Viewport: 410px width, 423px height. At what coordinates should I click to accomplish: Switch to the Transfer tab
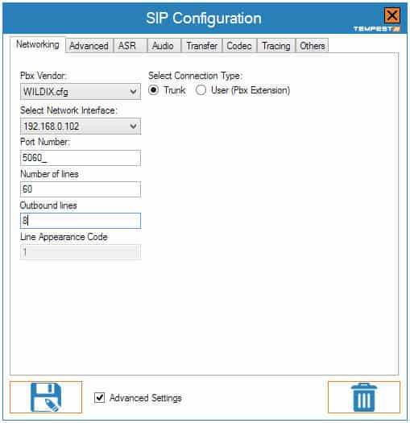point(201,46)
